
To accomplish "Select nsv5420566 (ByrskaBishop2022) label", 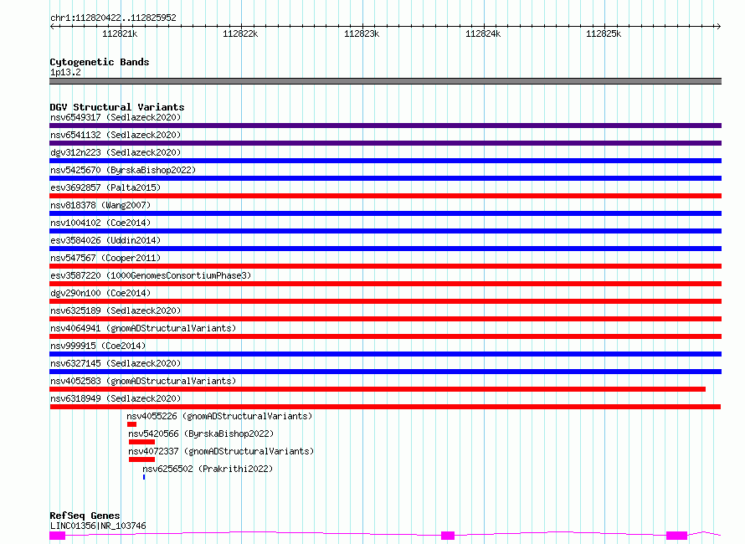I will 201,434.
